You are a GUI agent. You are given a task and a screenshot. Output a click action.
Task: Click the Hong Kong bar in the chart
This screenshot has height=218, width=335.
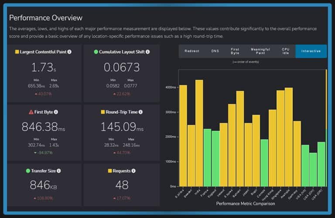coord(273,148)
